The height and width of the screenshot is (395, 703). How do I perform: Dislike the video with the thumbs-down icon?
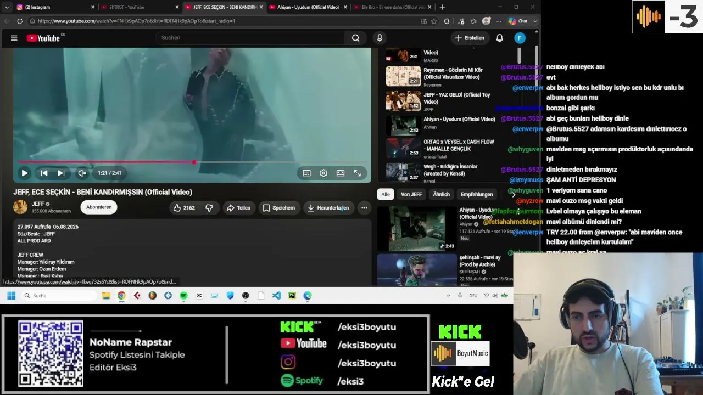point(209,208)
